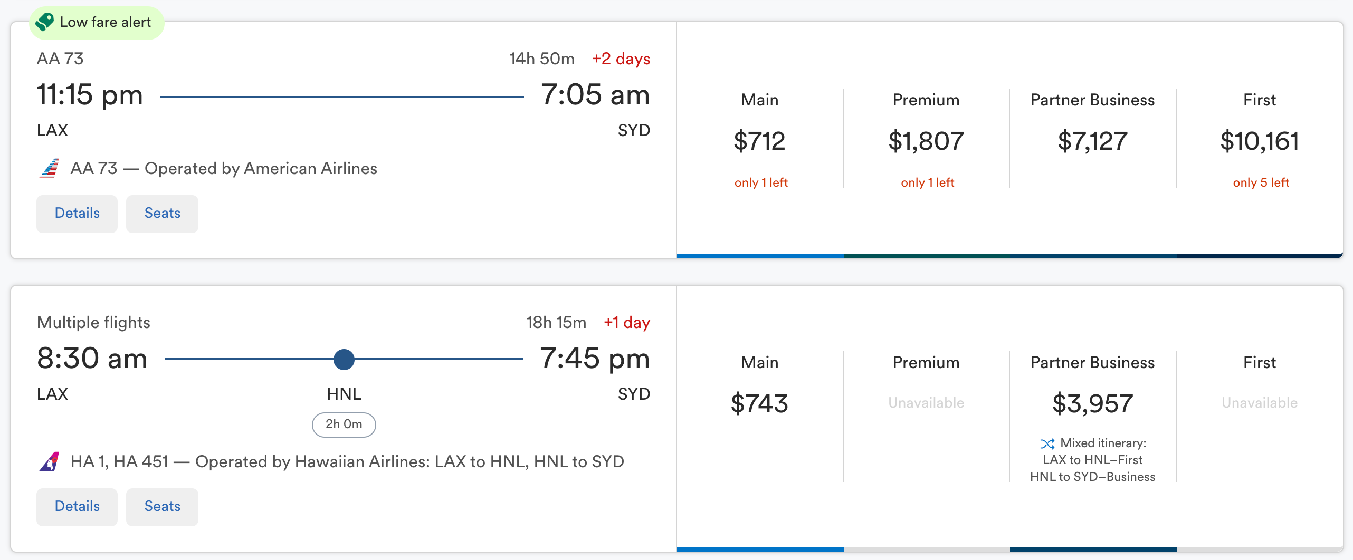The height and width of the screenshot is (560, 1353).
Task: Open Details for the Hawaiian Airlines flight
Action: (x=77, y=507)
